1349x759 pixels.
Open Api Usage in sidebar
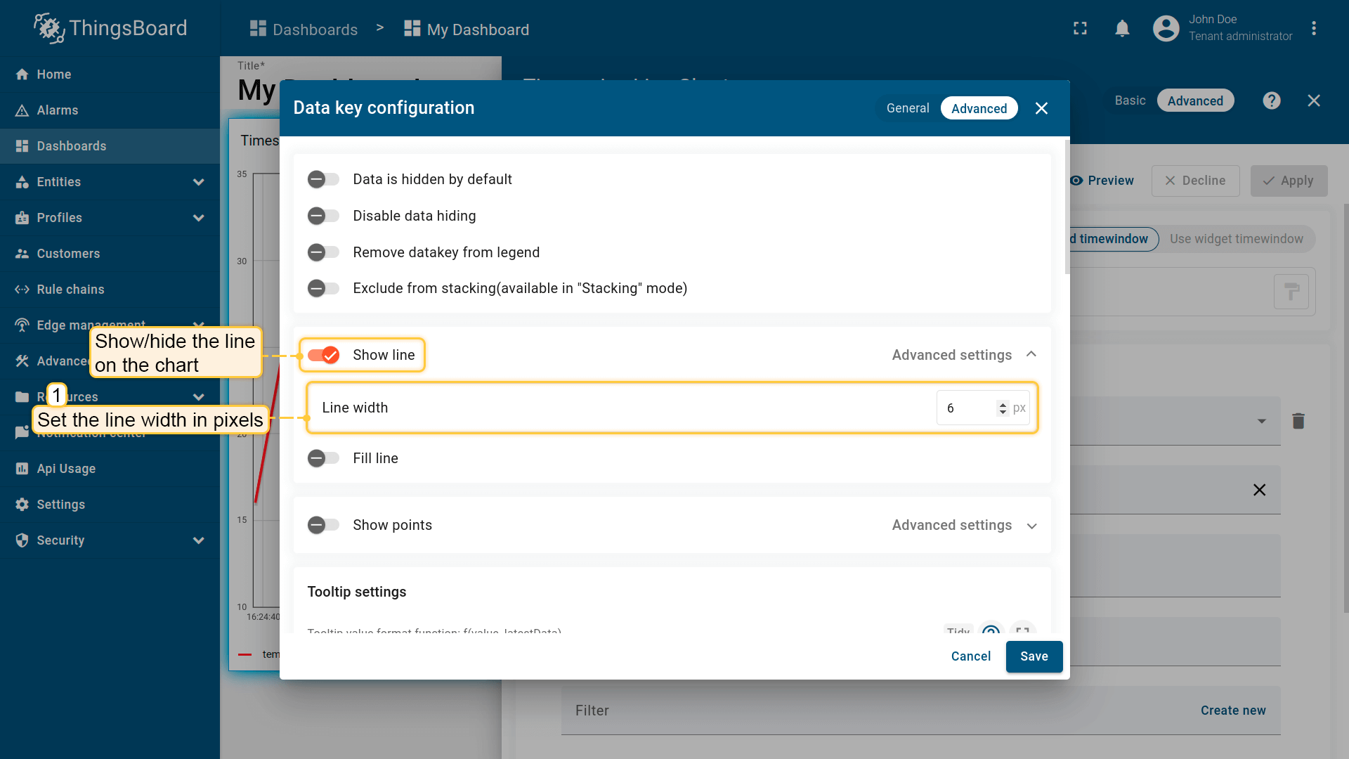[66, 469]
